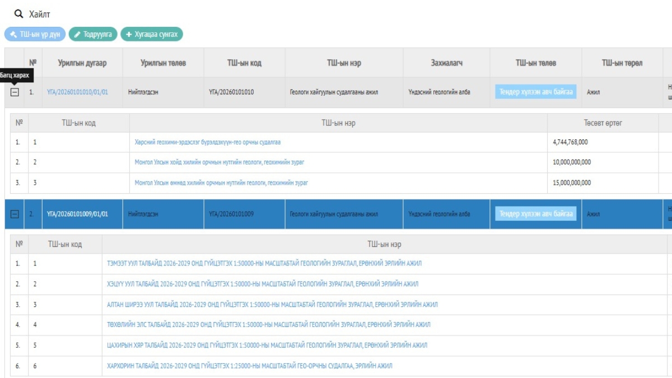Viewport: 672px width, 378px height.
Task: Click the search magnifier icon
Action: click(19, 13)
